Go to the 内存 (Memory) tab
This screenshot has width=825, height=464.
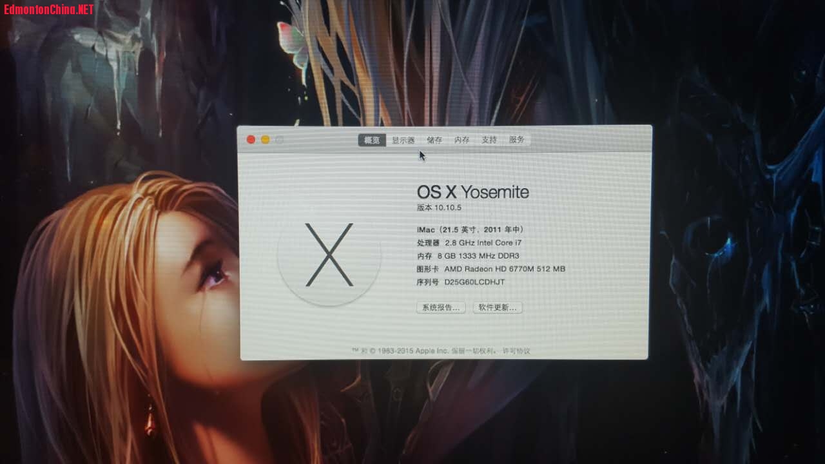pos(461,140)
